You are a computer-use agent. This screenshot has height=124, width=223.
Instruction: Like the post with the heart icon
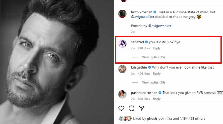(121, 108)
